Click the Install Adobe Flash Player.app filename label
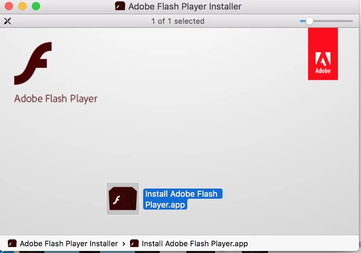361x253 pixels. (x=183, y=199)
